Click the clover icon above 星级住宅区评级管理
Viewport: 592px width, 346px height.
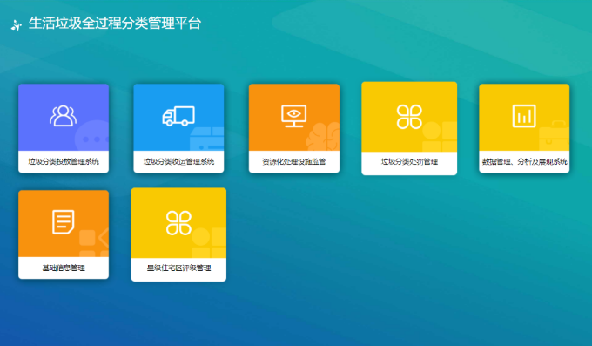[178, 223]
